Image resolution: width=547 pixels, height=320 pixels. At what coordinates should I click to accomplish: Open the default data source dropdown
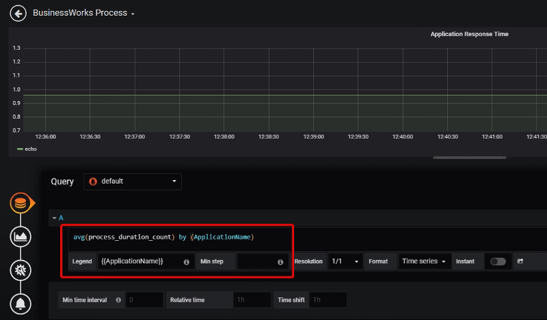coord(133,181)
